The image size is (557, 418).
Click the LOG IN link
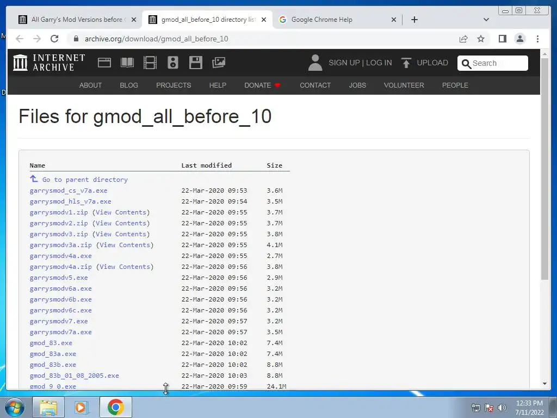[379, 63]
